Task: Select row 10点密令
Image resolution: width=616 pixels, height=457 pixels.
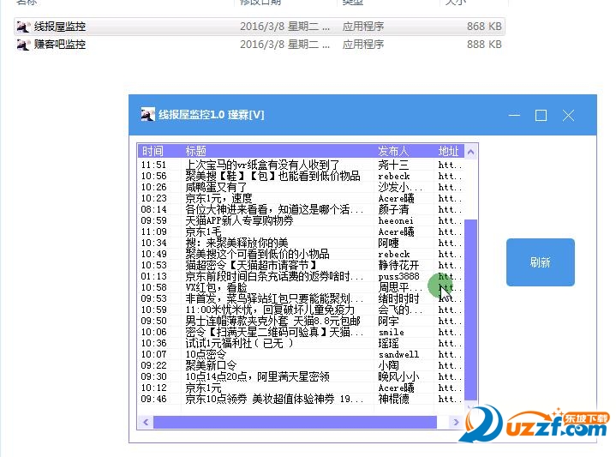Action: (301, 354)
